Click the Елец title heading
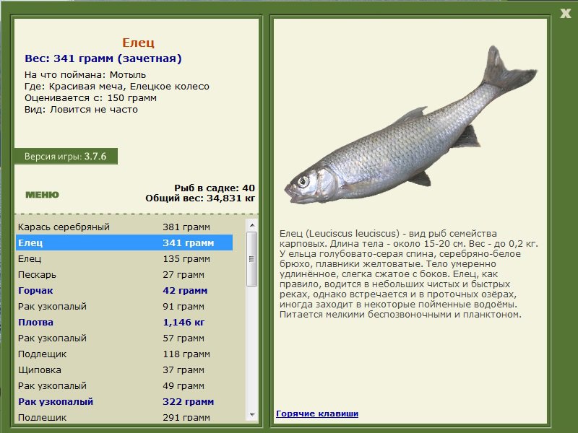Screen dimensions: 578x433 point(138,43)
